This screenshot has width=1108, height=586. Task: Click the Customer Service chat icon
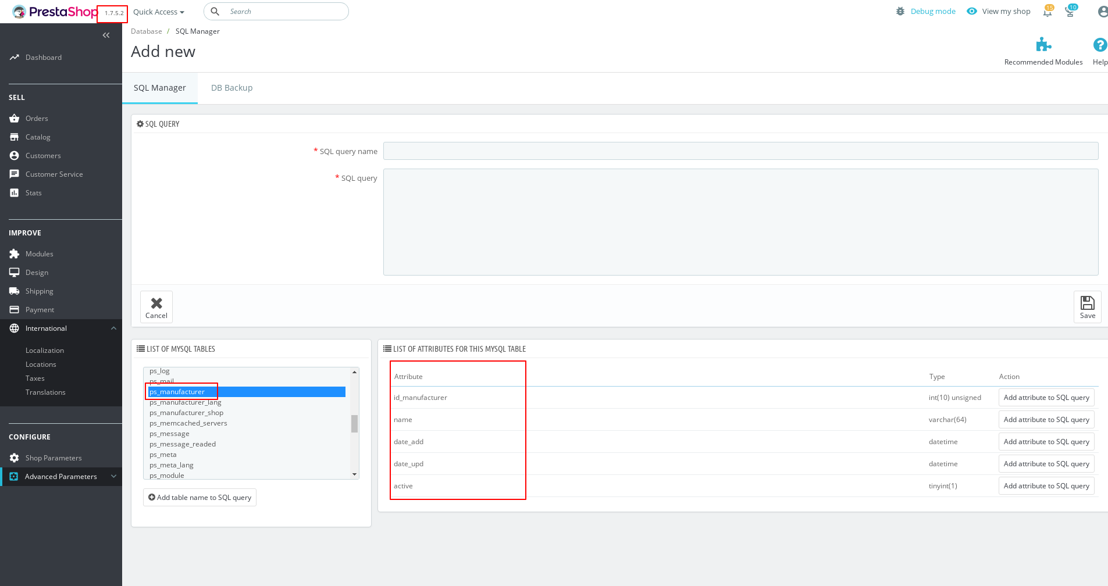[x=15, y=174]
